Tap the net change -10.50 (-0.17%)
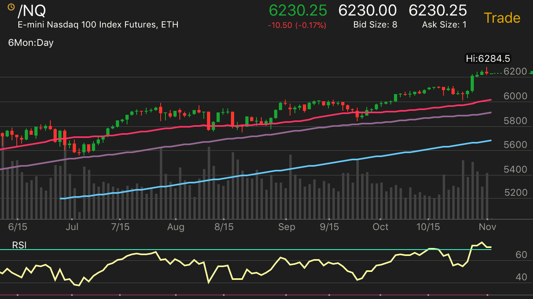 [297, 25]
